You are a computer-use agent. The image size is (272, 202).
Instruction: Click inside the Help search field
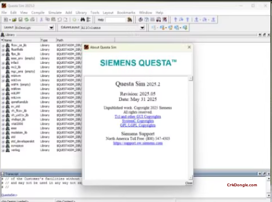tap(115, 20)
